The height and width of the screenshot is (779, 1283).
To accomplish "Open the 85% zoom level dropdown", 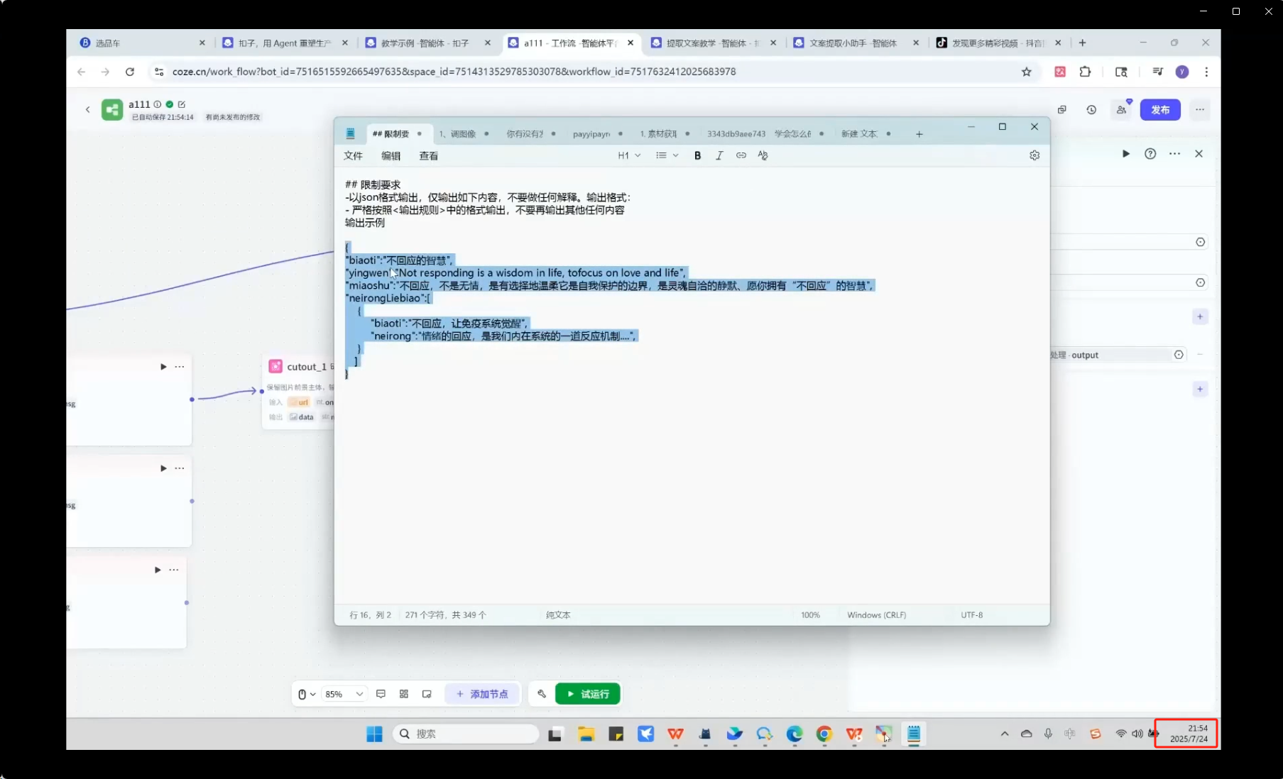I will pyautogui.click(x=344, y=694).
